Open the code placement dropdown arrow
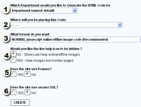The image size is (141, 107). 120,25
